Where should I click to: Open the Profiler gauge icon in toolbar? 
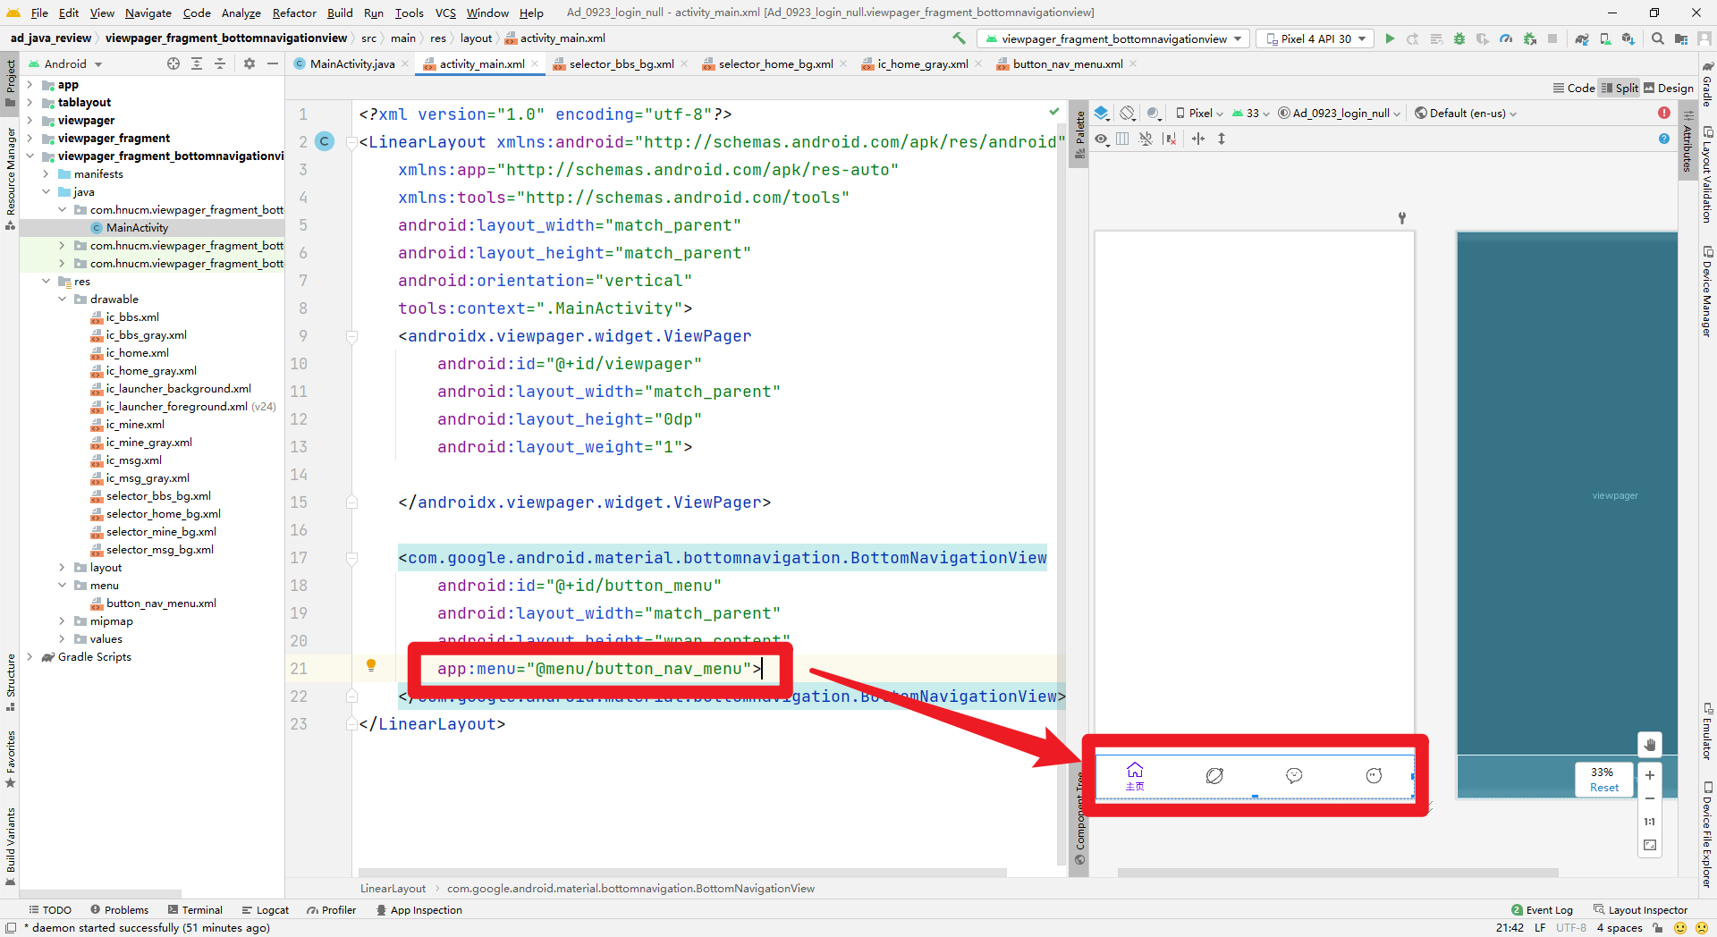[x=1506, y=38]
